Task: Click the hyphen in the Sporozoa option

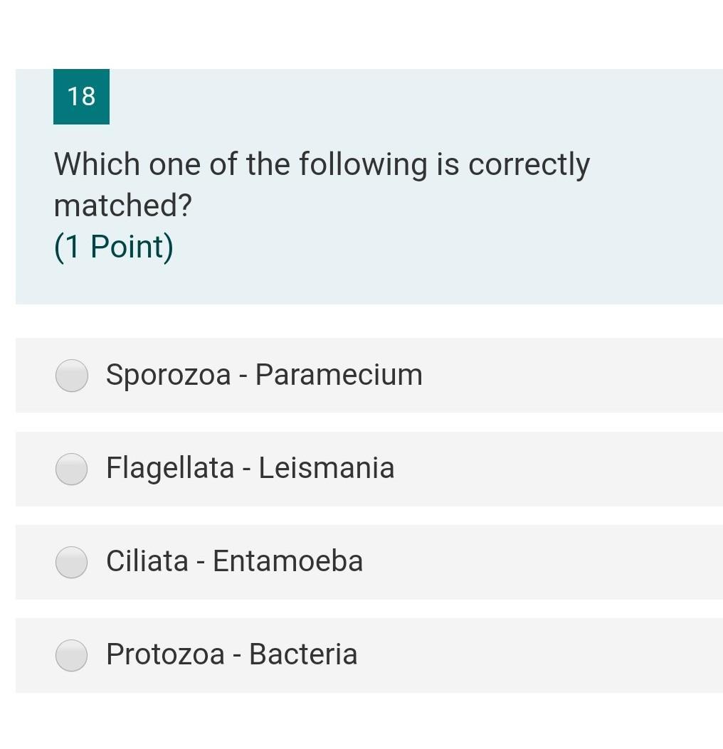Action: (243, 376)
